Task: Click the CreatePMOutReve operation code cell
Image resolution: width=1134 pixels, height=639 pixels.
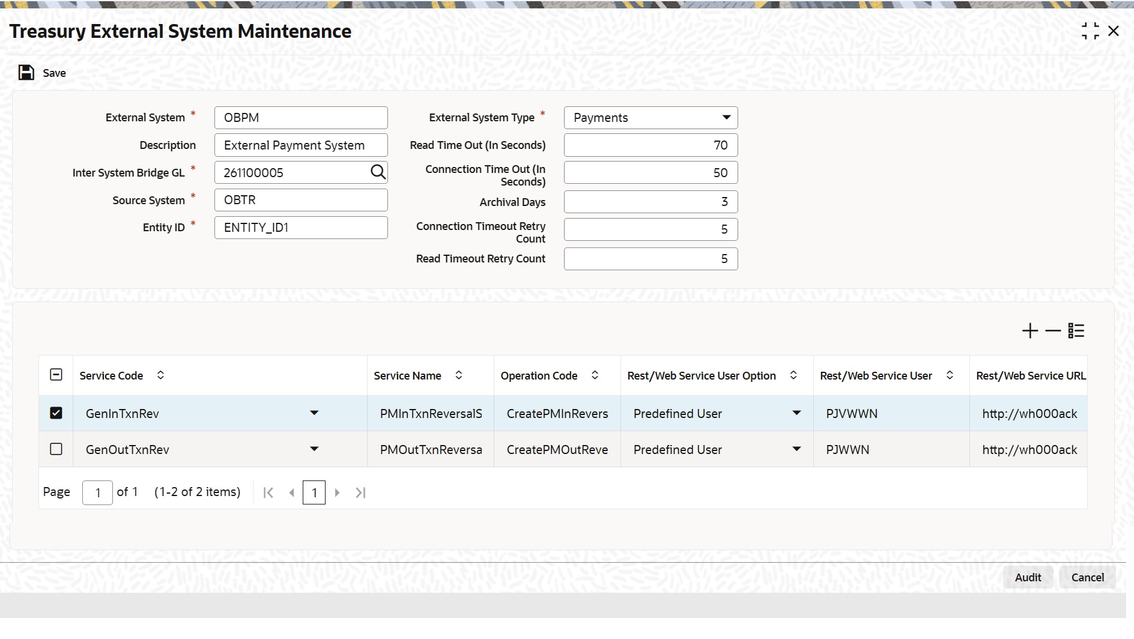Action: (557, 449)
